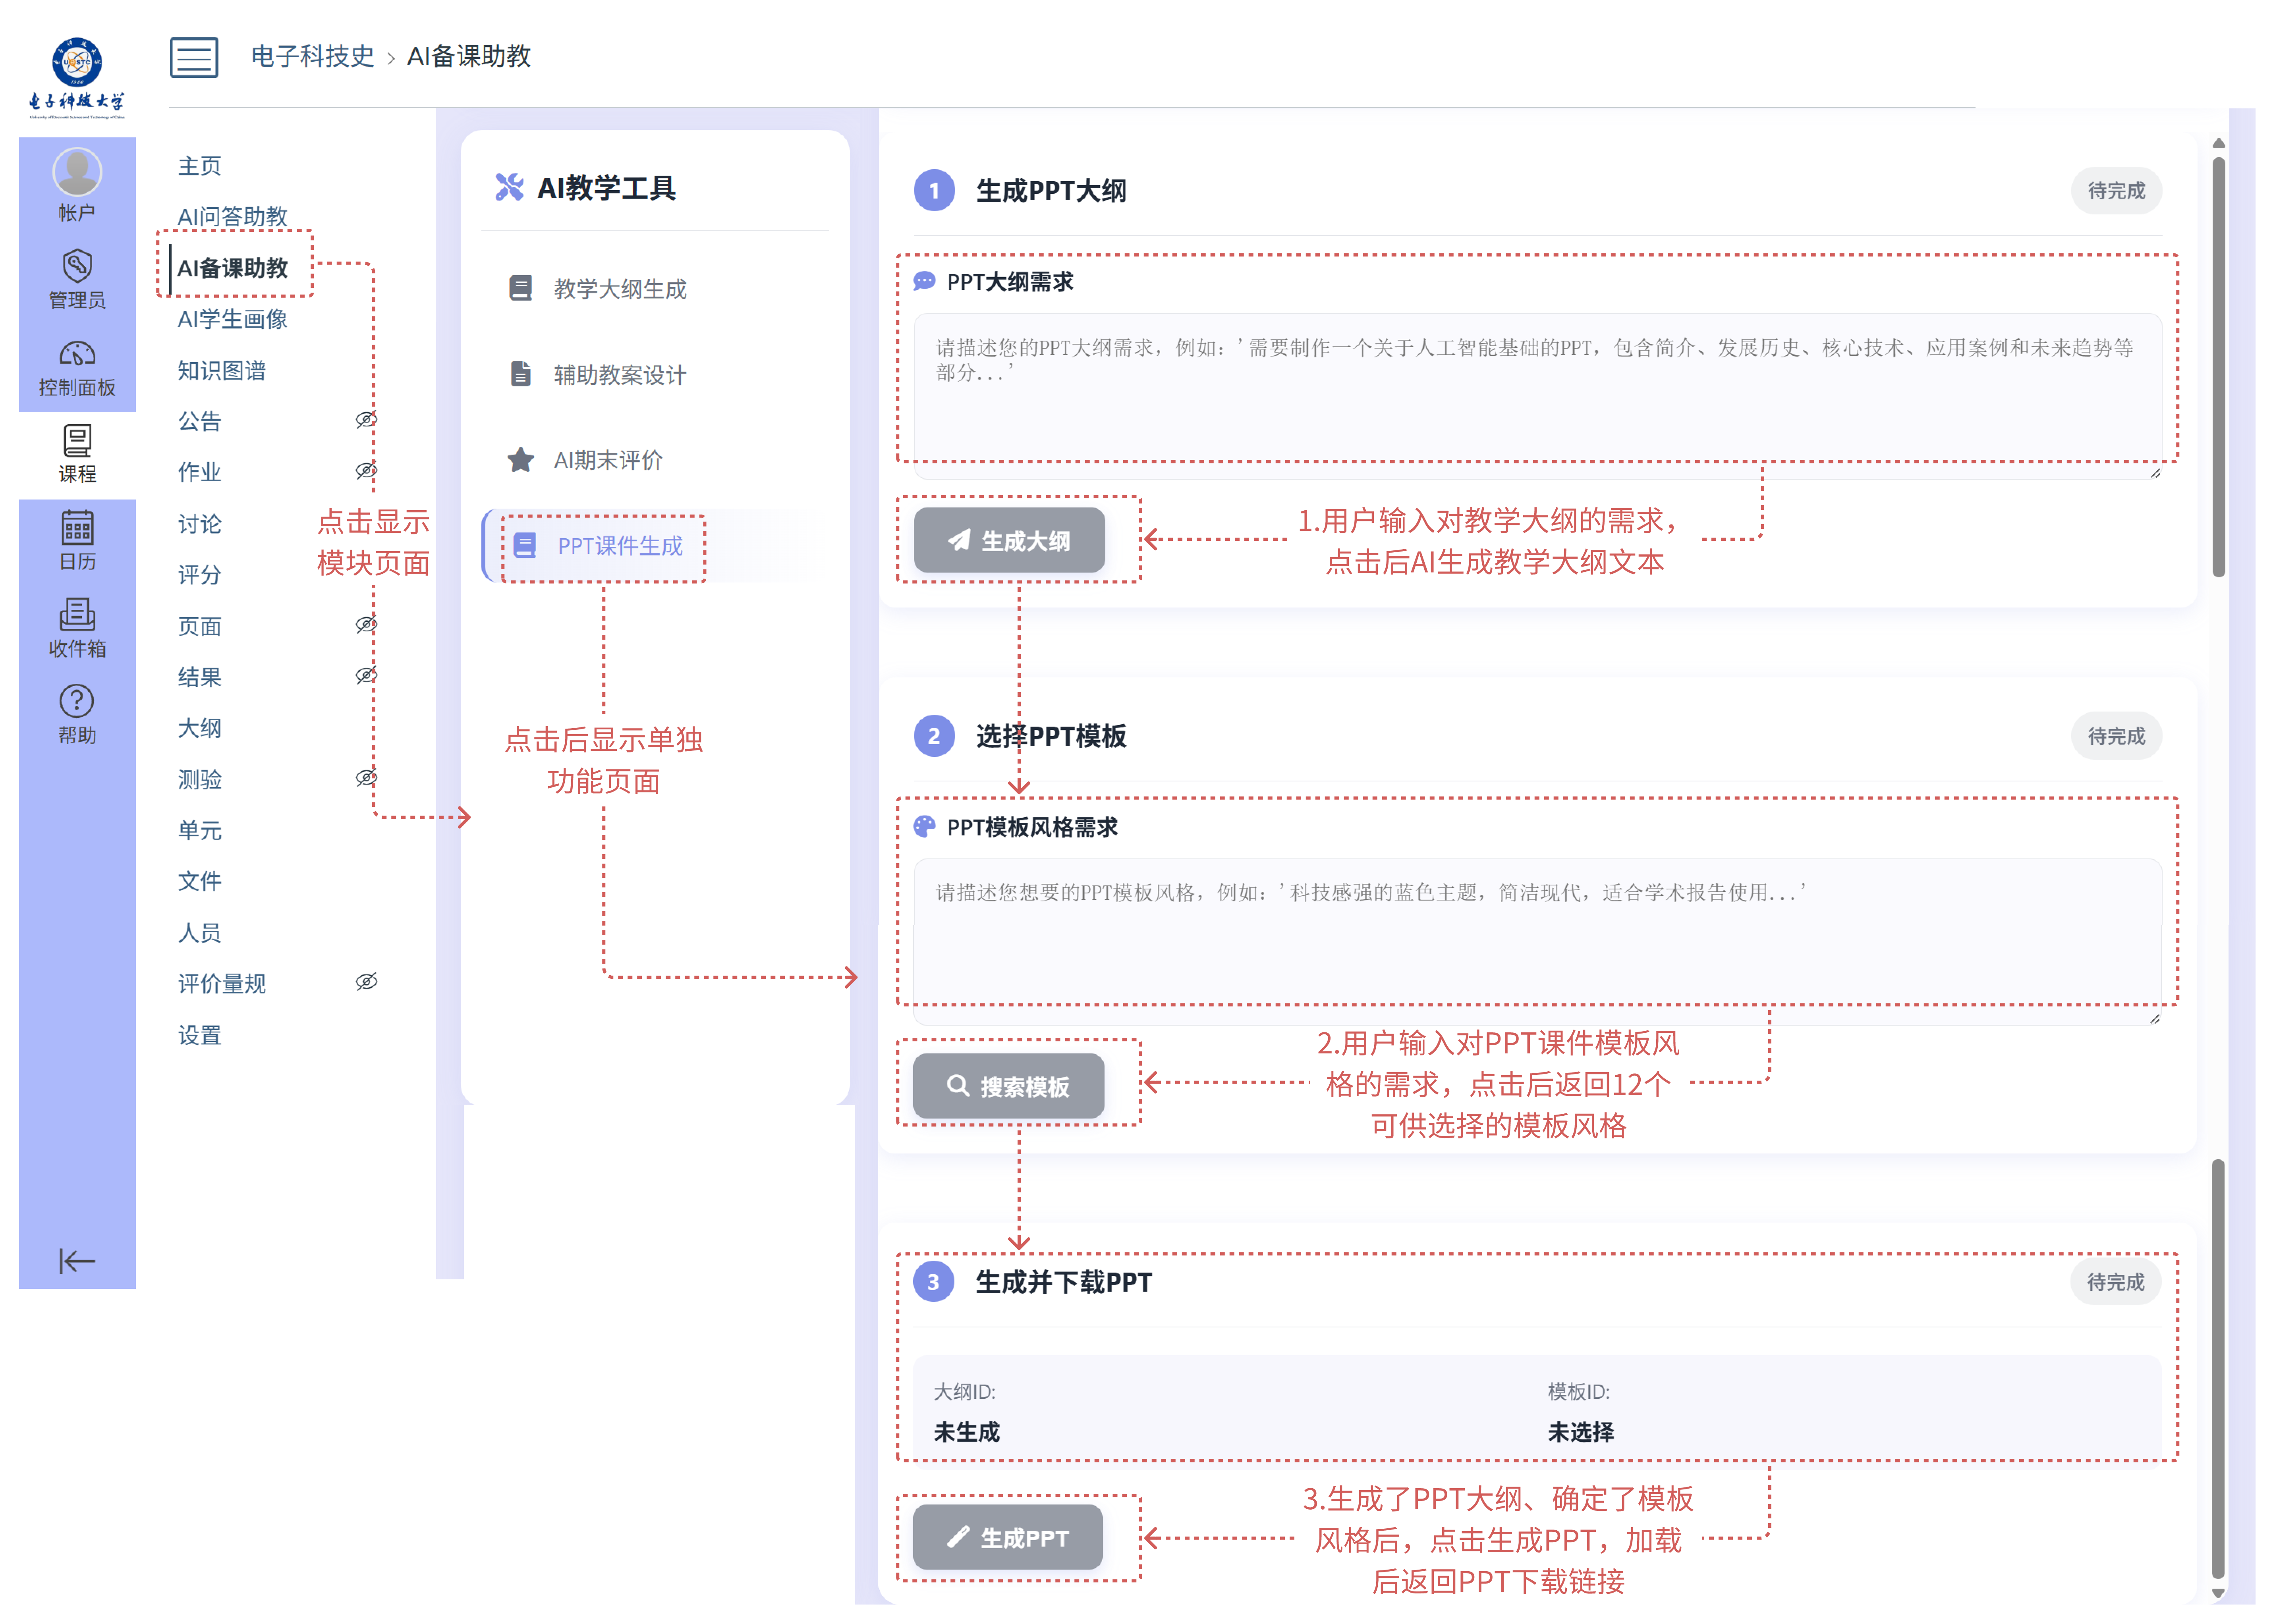This screenshot has width=2275, height=1624.
Task: Collapse the global navigation sidebar arrow
Action: pos(77,1261)
